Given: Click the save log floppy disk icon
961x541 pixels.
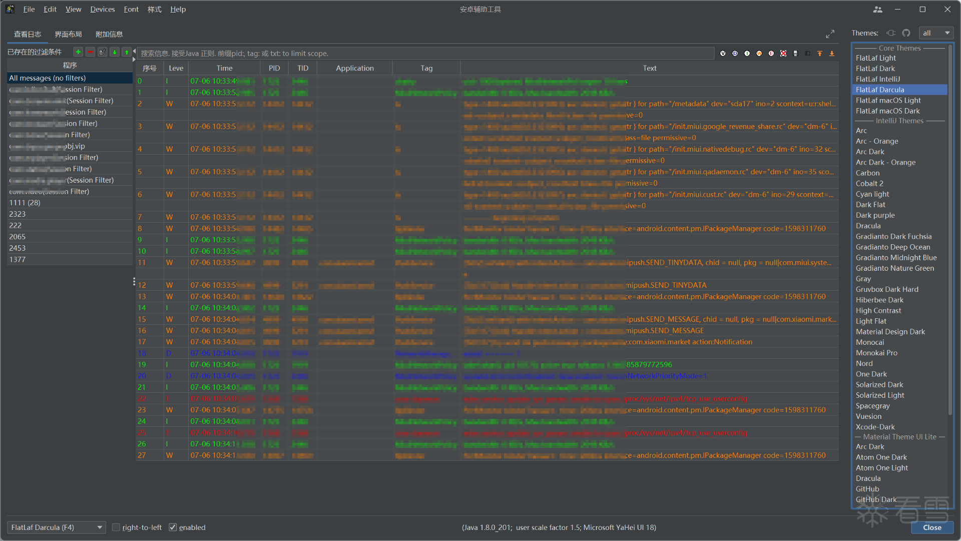Looking at the screenshot, I should (x=795, y=54).
